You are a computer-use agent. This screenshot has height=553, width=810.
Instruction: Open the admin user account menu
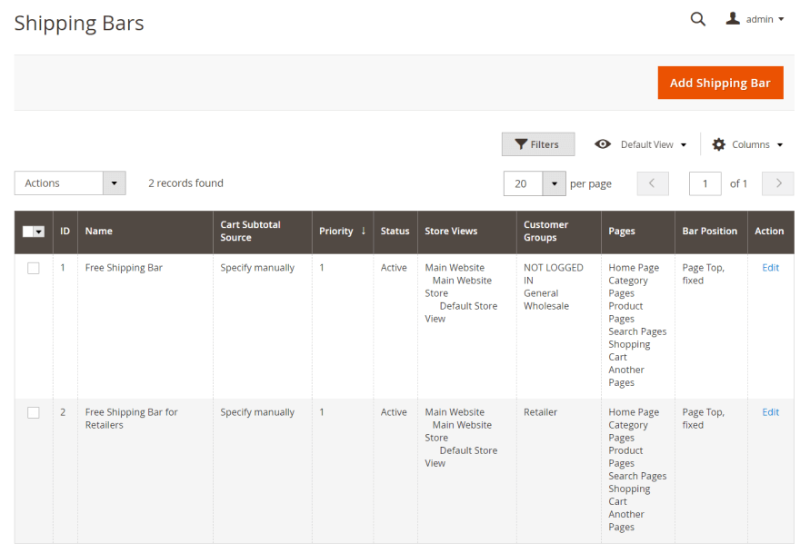point(755,19)
